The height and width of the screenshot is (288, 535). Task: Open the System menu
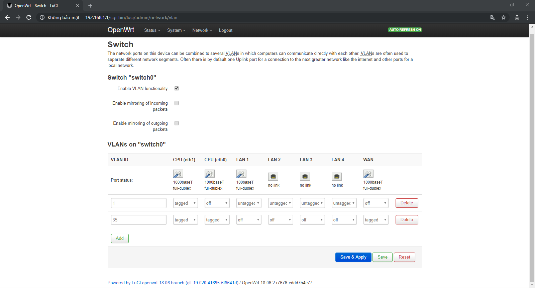[x=176, y=30]
